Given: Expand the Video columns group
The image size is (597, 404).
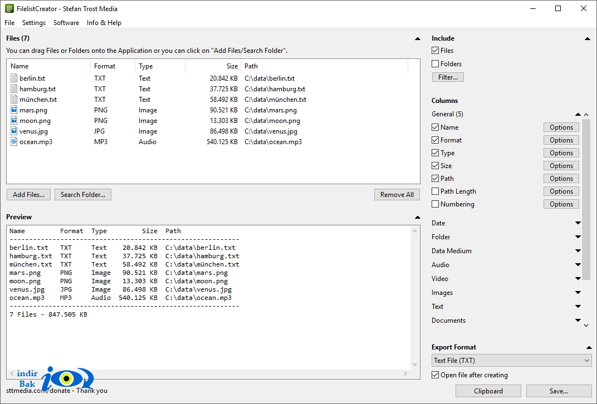Looking at the screenshot, I should [x=578, y=278].
